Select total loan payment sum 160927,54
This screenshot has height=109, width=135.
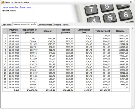click(65, 90)
